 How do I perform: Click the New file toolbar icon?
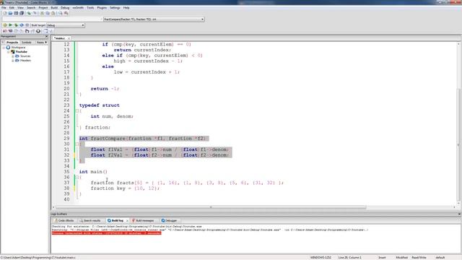(x=5, y=13)
